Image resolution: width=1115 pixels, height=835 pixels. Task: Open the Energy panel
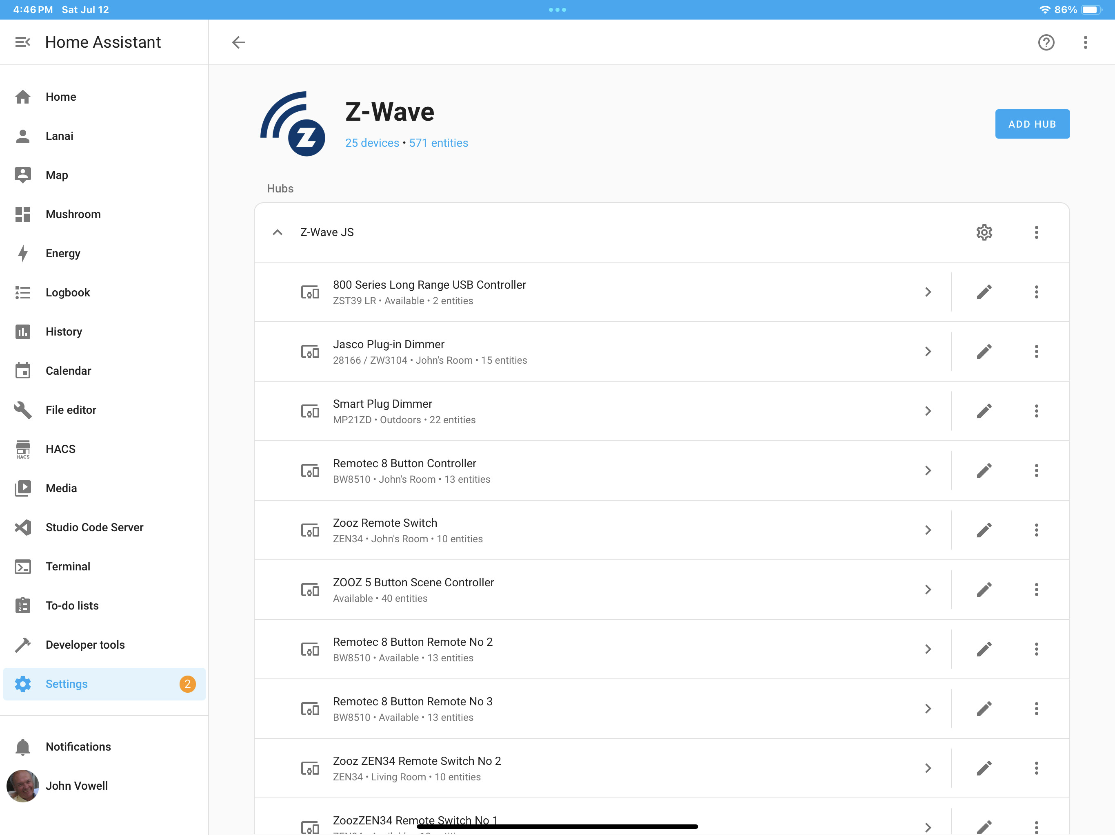pos(104,253)
